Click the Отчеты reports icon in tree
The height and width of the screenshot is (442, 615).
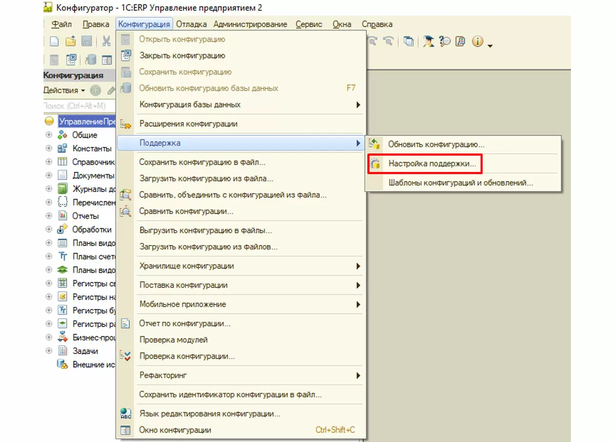point(63,216)
